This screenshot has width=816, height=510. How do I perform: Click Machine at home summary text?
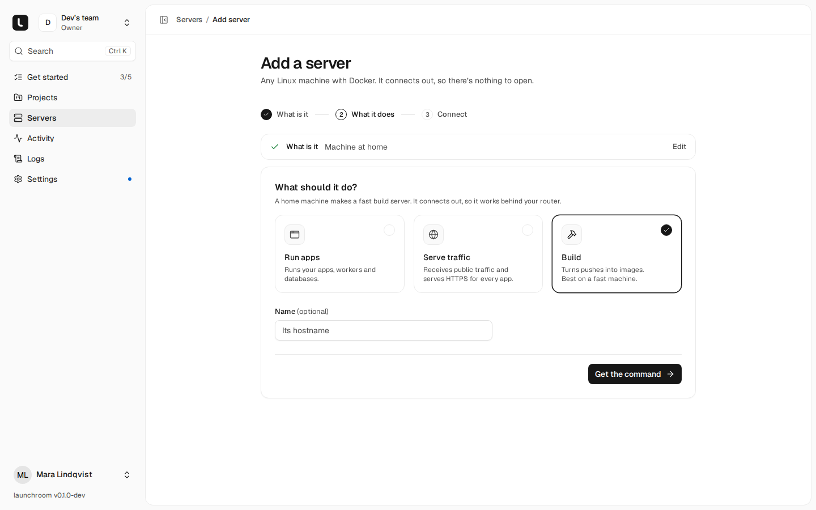tap(356, 147)
